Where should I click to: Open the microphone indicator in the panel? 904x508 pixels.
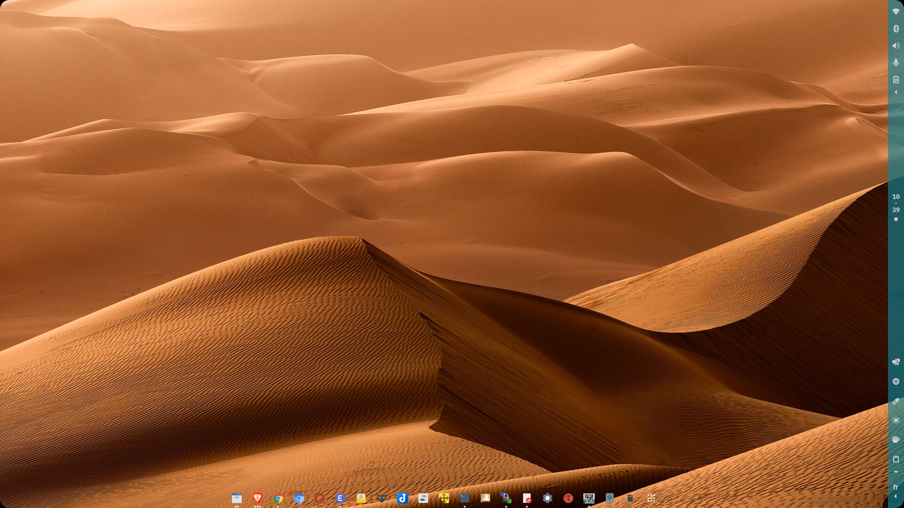click(x=896, y=63)
